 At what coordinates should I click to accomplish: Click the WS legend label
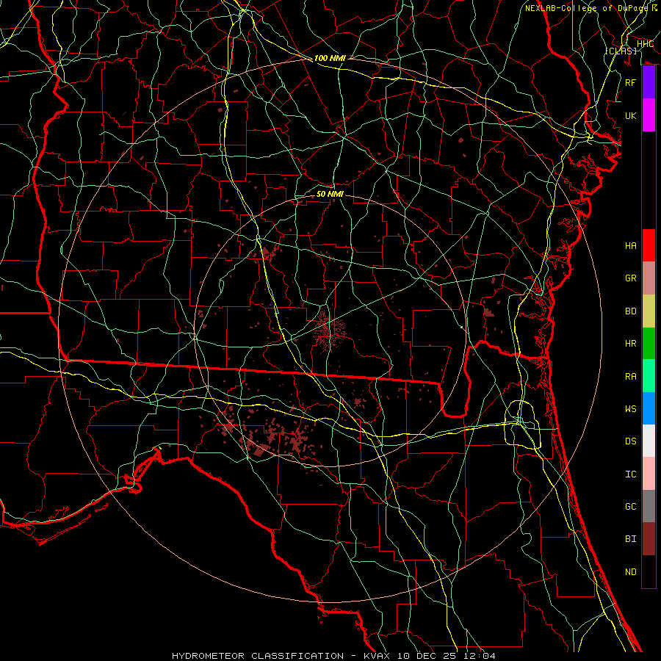pyautogui.click(x=631, y=409)
